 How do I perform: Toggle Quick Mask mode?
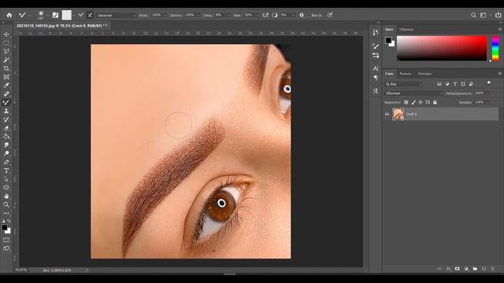tap(6, 240)
